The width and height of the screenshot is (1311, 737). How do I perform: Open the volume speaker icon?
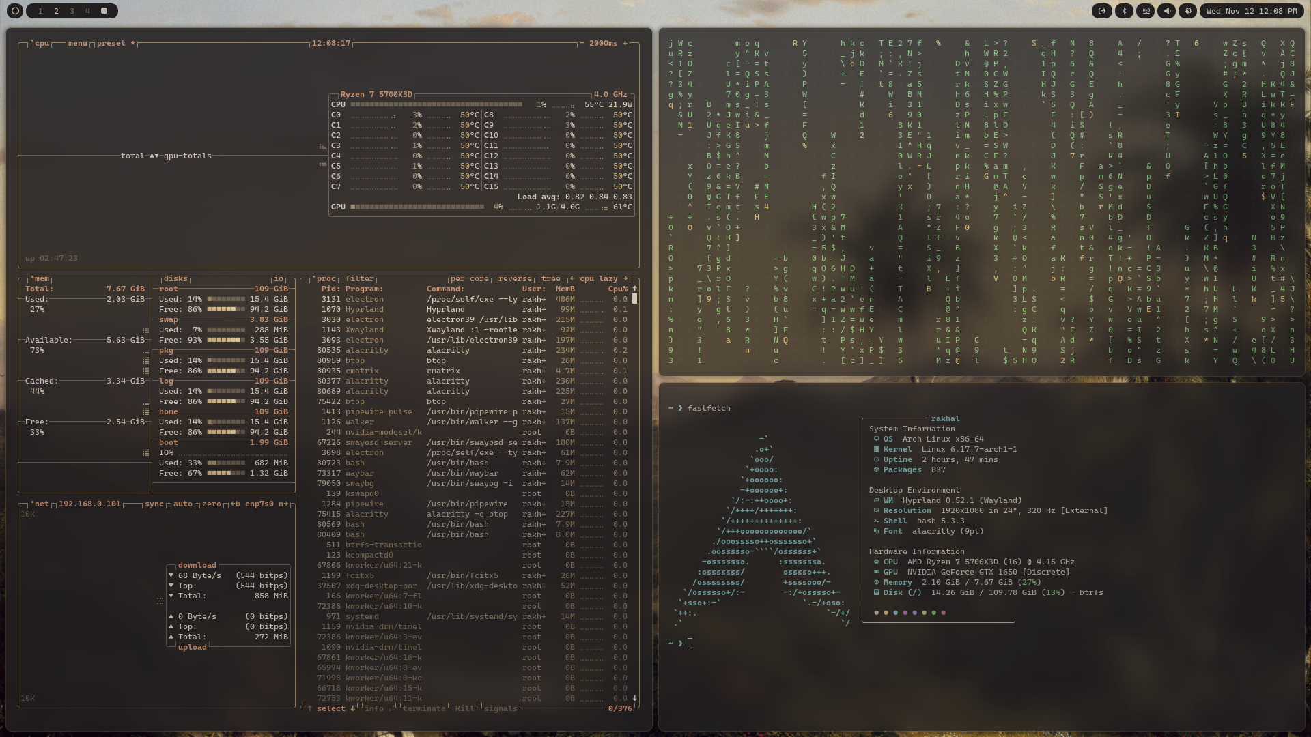pyautogui.click(x=1167, y=11)
